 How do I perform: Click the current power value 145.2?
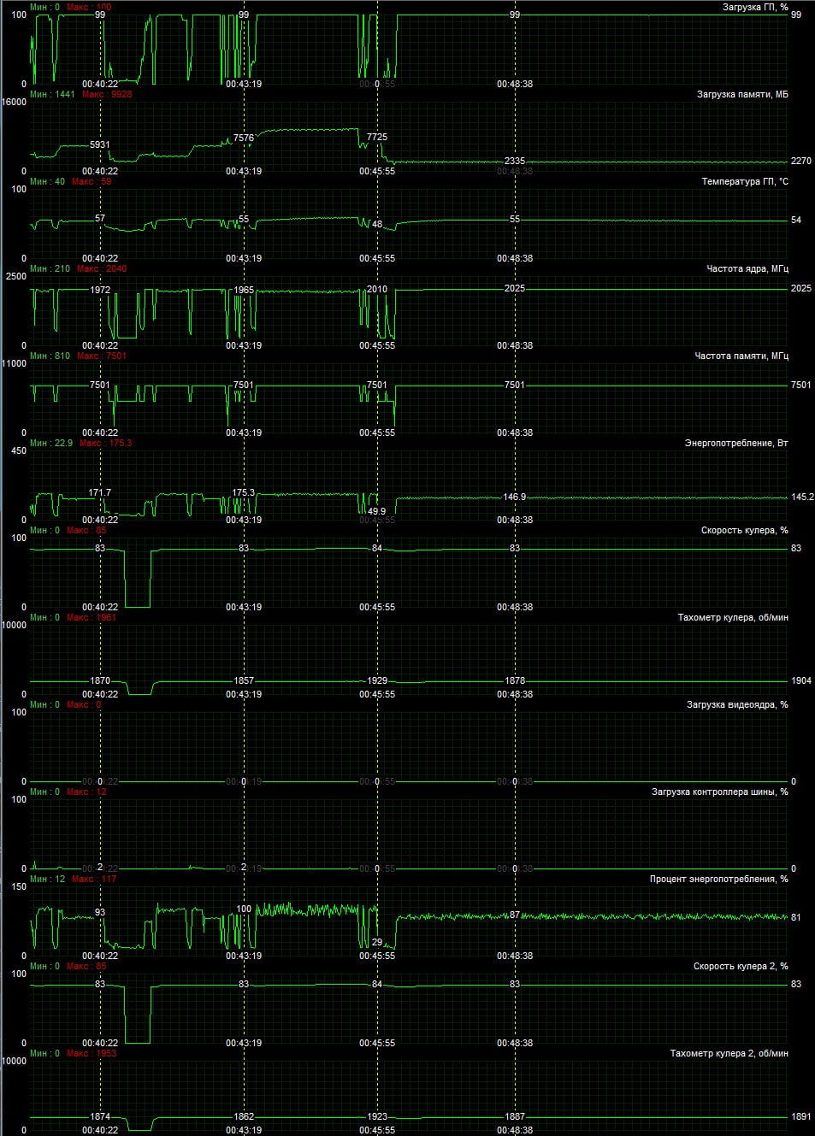802,497
